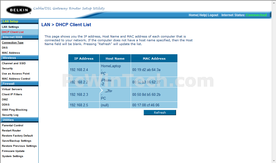Click MAC address 00:19:d2:ab:64:3a
The image size is (276, 163).
(146, 70)
